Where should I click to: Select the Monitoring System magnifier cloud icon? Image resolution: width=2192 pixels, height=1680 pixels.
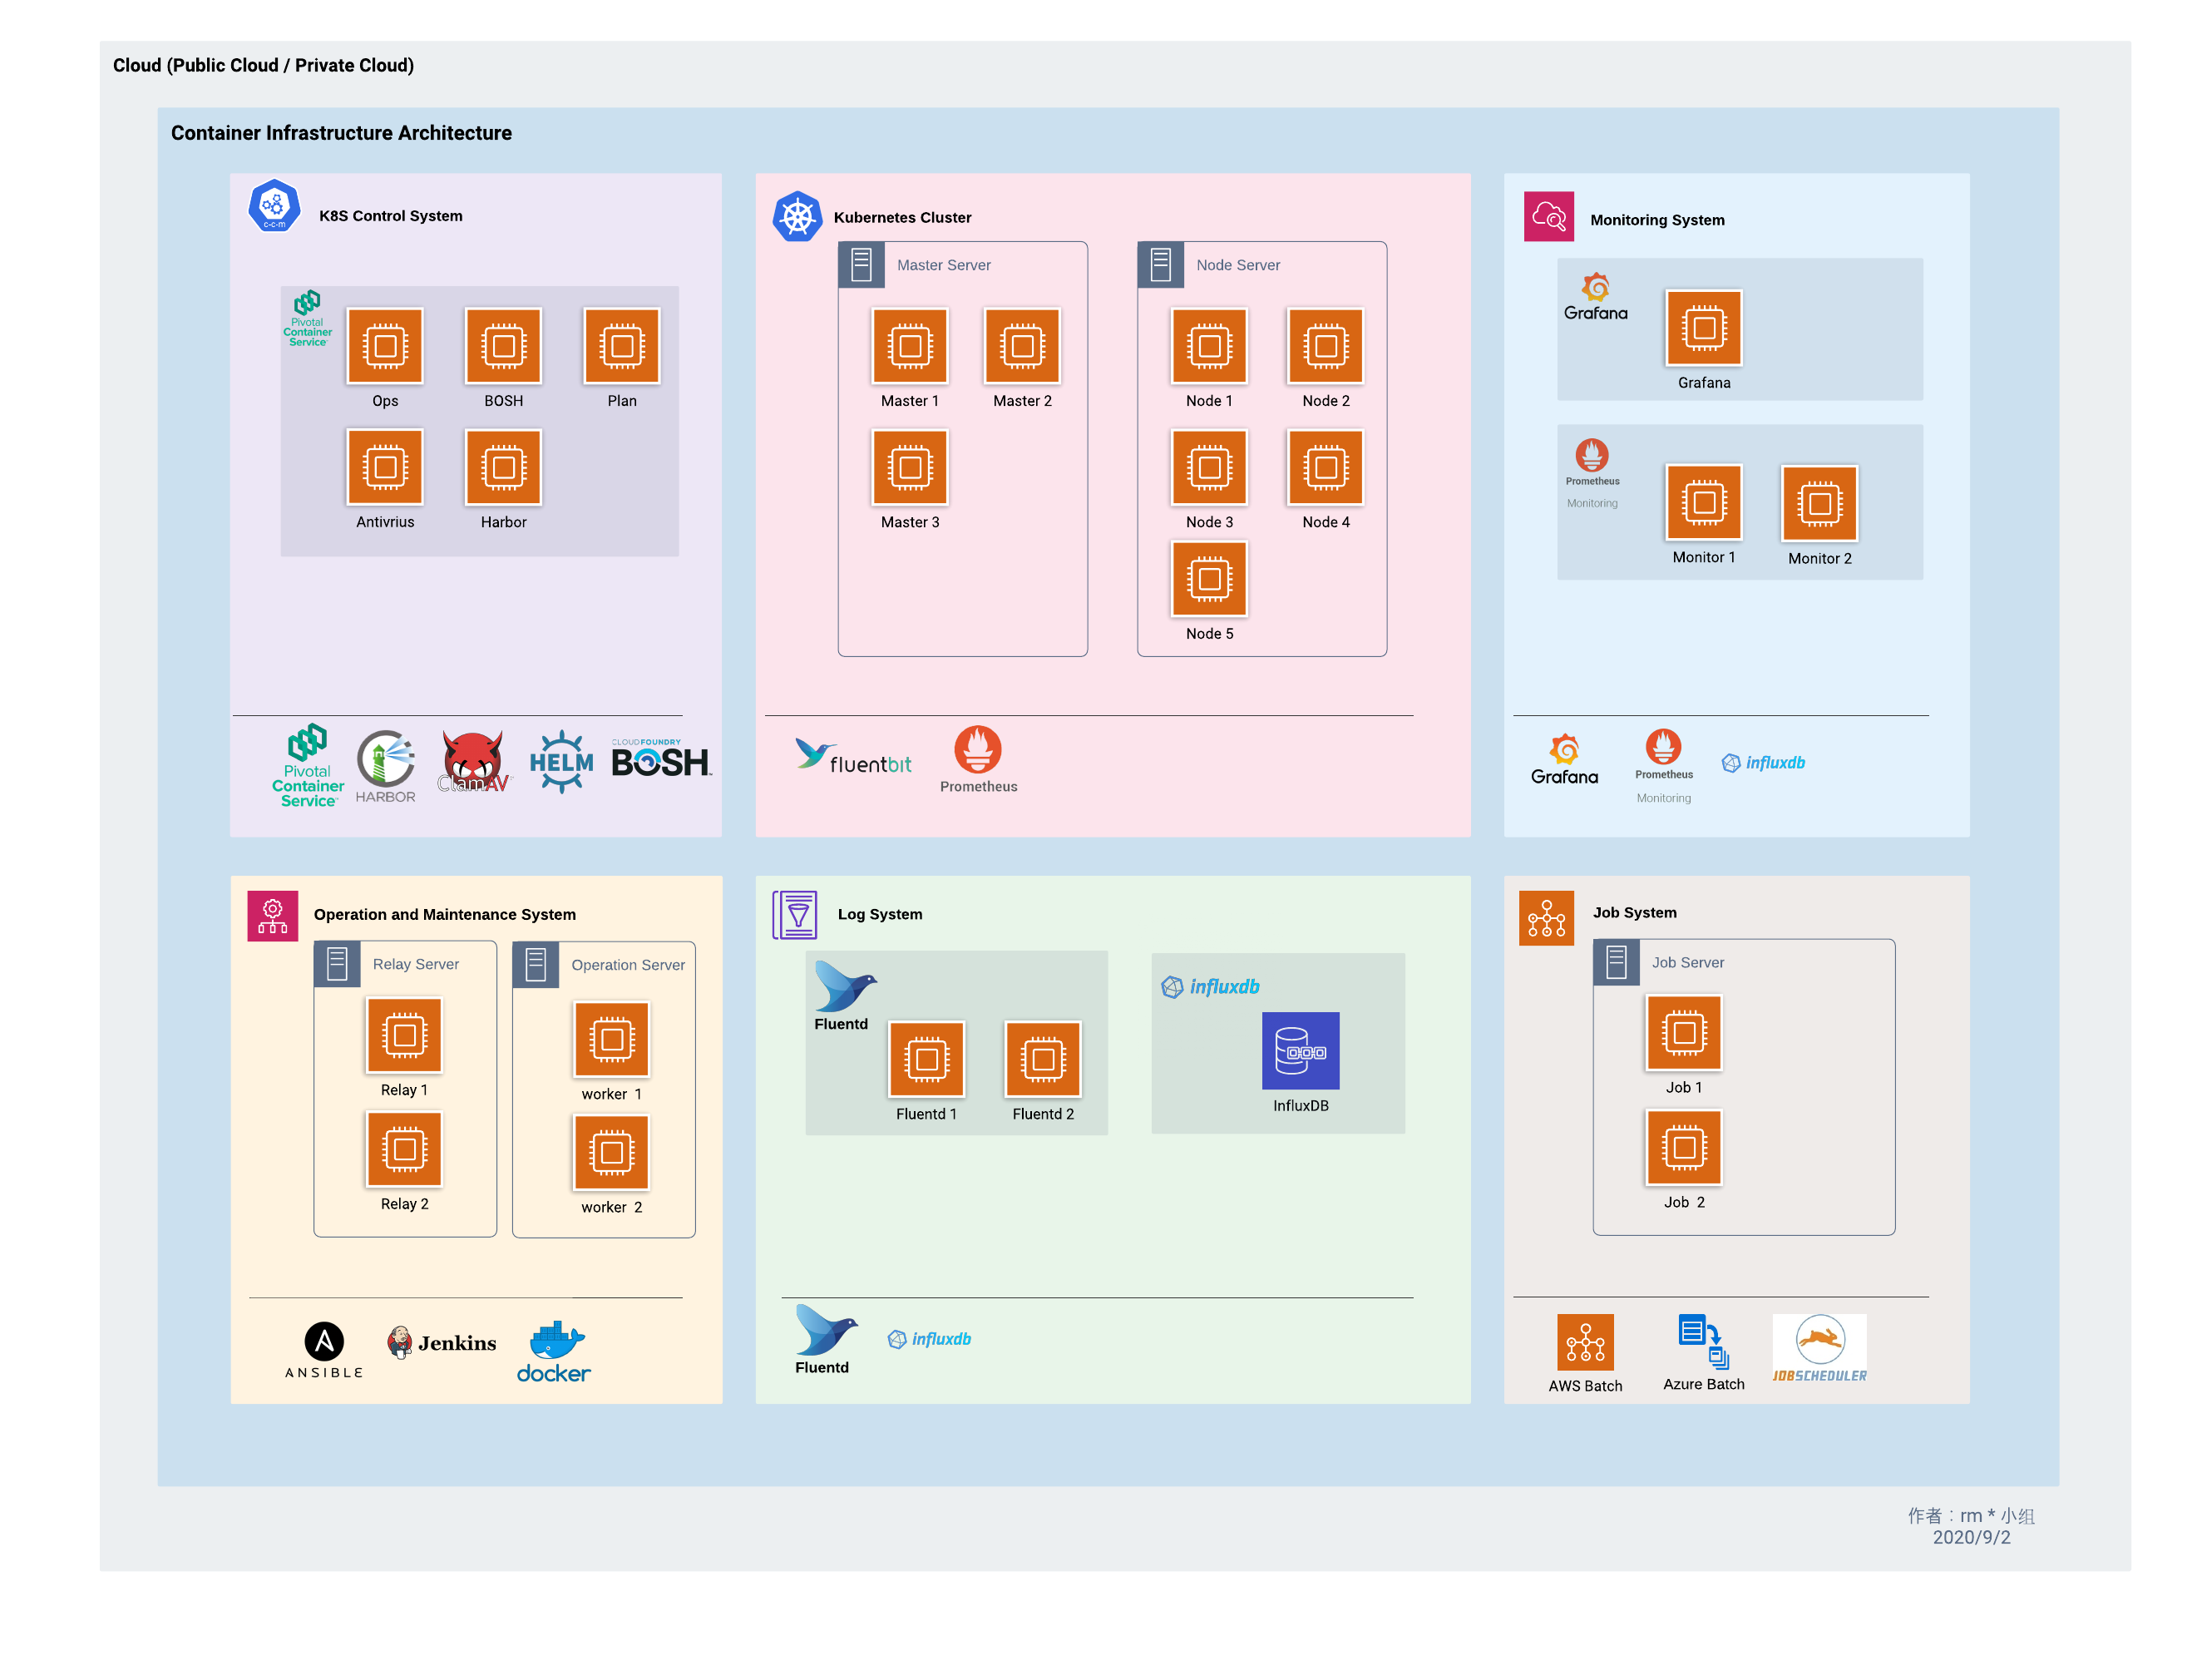pos(1548,217)
